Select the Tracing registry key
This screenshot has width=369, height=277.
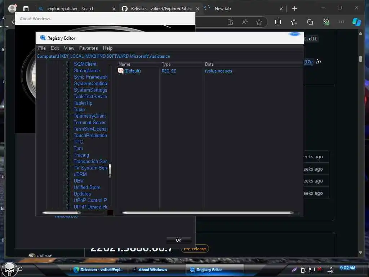pyautogui.click(x=81, y=155)
